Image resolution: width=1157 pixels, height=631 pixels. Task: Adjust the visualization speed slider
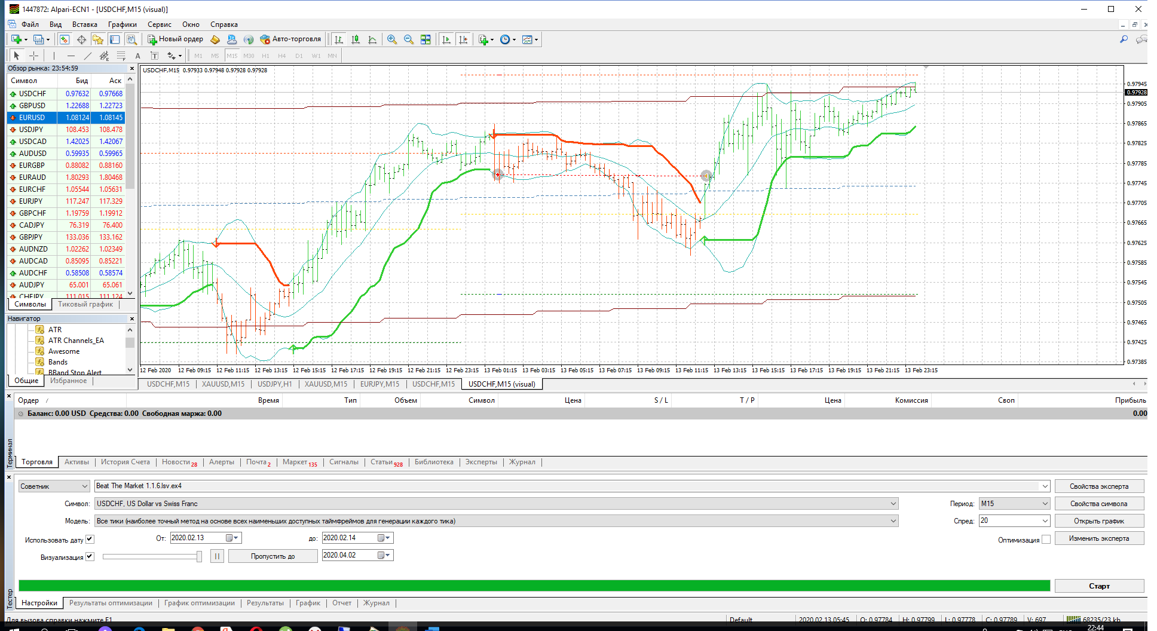[x=152, y=556]
